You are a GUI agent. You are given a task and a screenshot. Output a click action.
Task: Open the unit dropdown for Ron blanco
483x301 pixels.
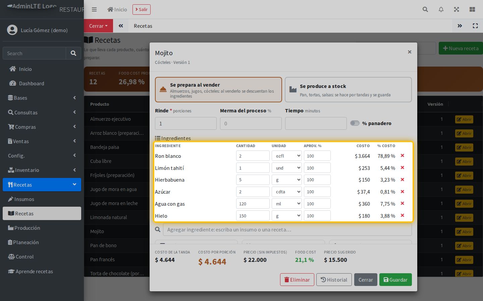[287, 156]
